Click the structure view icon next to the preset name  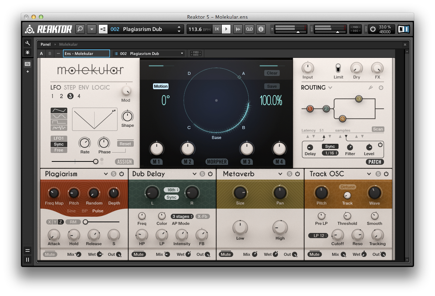point(103,29)
